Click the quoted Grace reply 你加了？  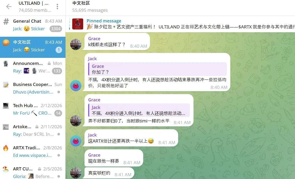[x=157, y=69]
